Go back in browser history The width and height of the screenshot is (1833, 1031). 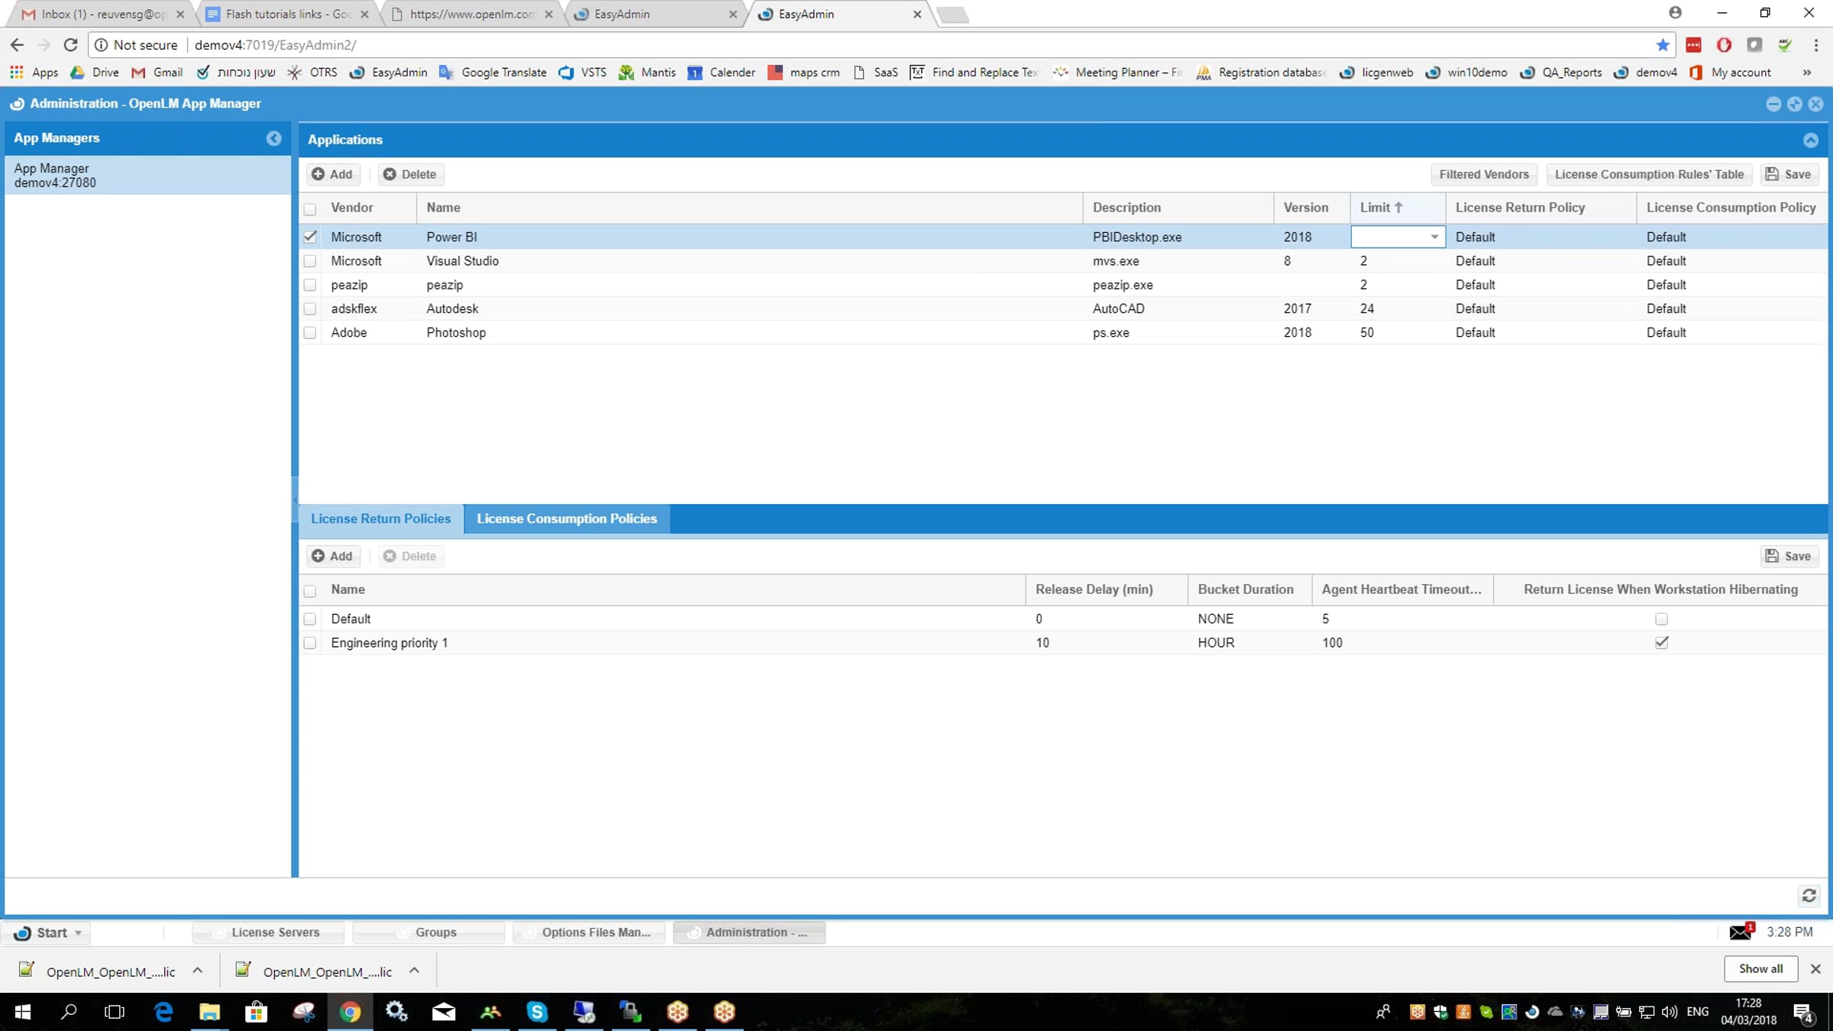point(17,45)
